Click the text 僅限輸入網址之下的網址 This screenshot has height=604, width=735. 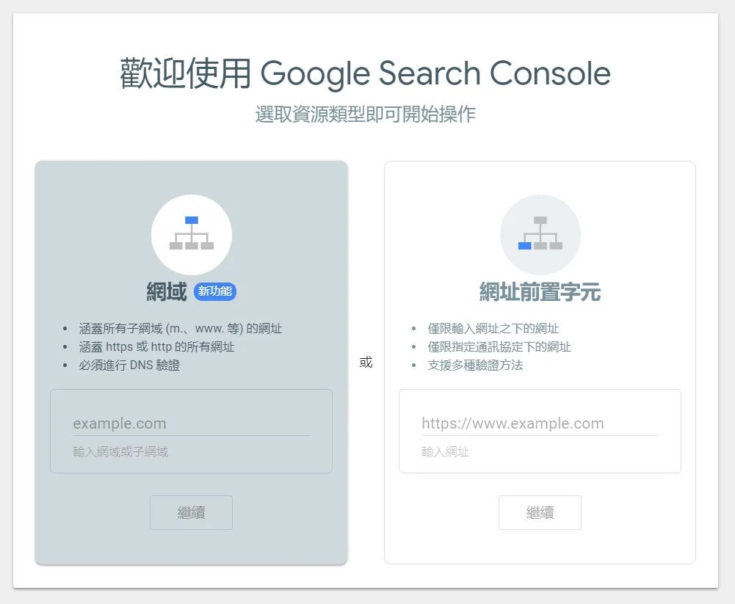tap(493, 329)
